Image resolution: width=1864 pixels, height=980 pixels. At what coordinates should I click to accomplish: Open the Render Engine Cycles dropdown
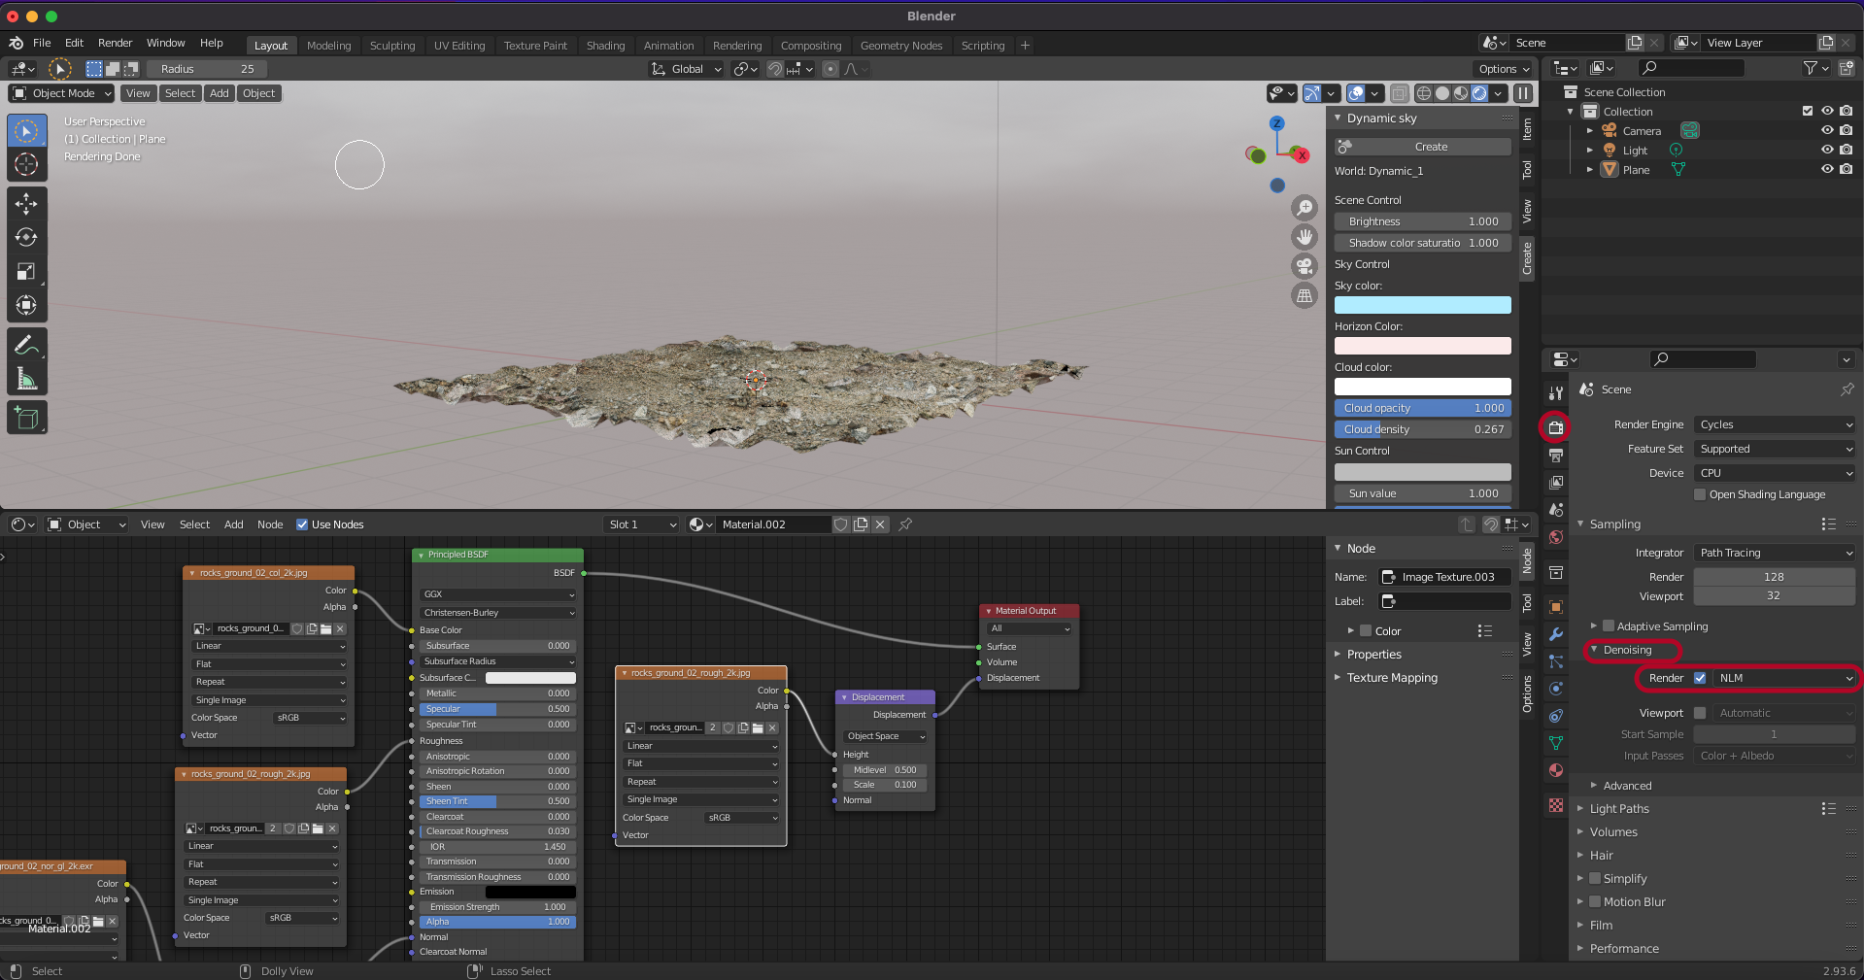[1775, 424]
